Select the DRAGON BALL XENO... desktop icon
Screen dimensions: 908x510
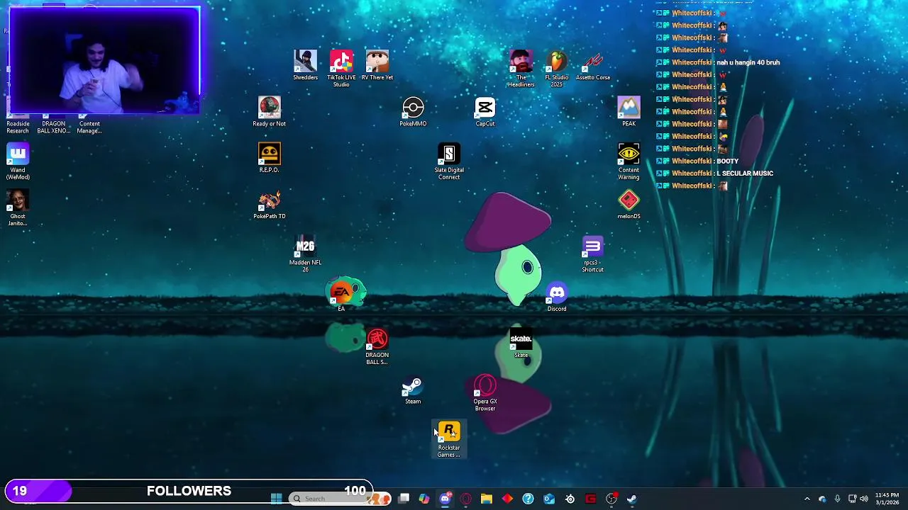click(53, 123)
